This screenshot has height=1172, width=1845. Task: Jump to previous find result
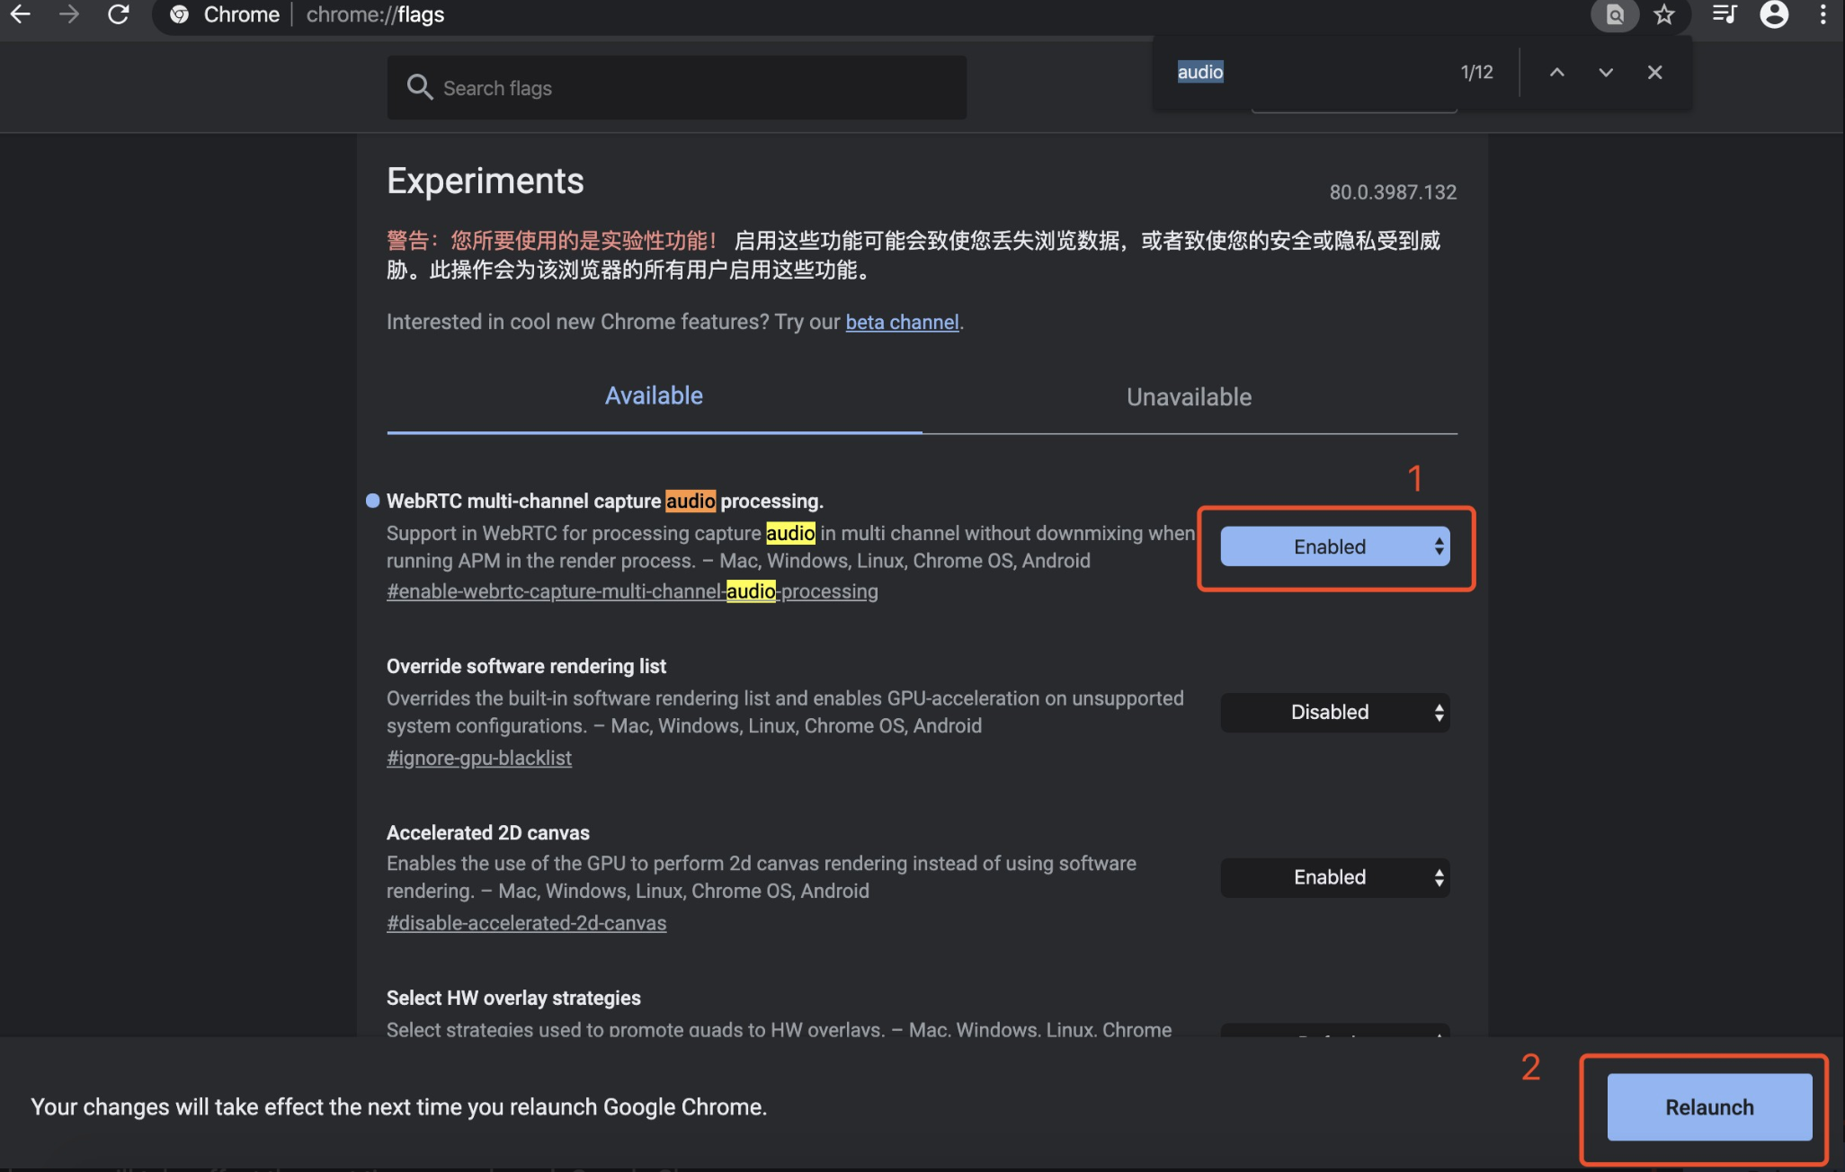tap(1557, 72)
